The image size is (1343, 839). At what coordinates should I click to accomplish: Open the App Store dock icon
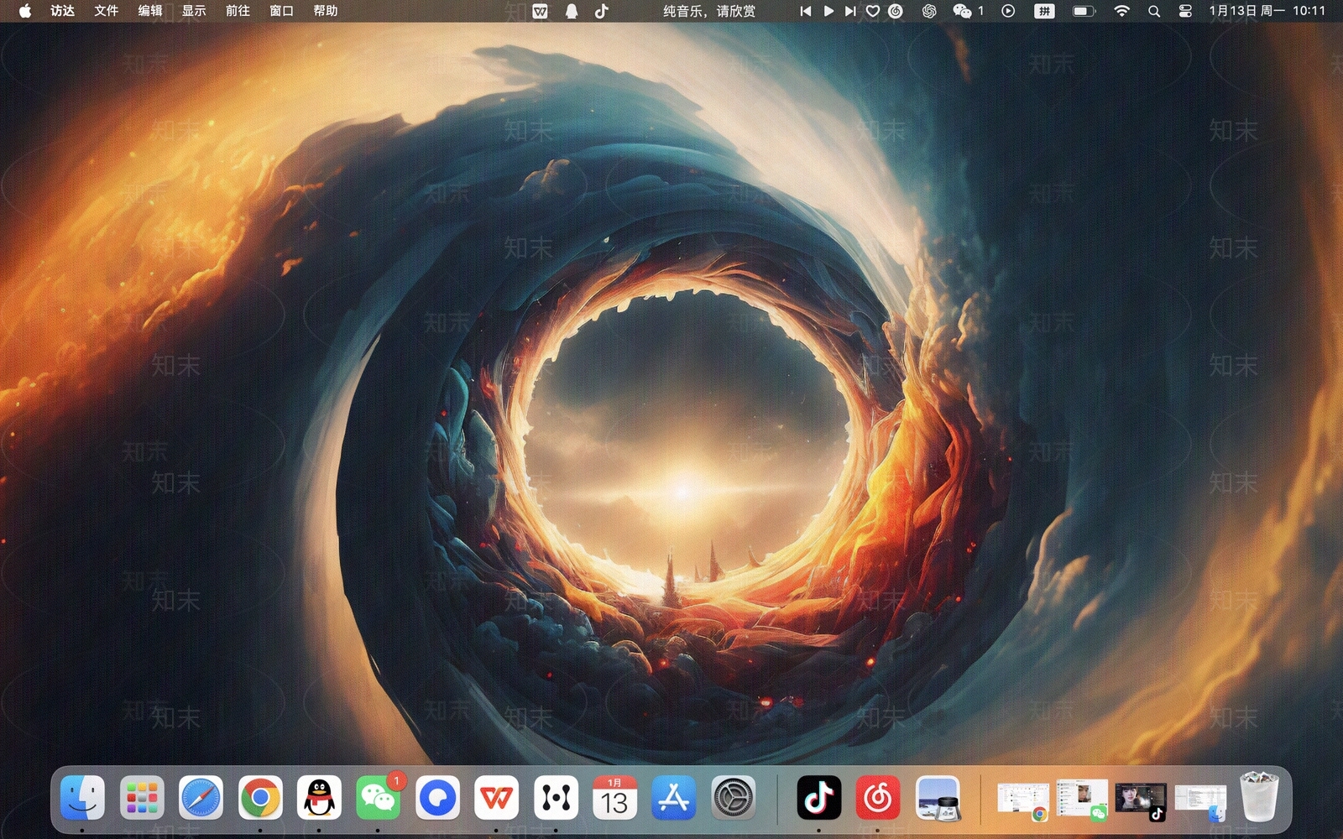(674, 797)
